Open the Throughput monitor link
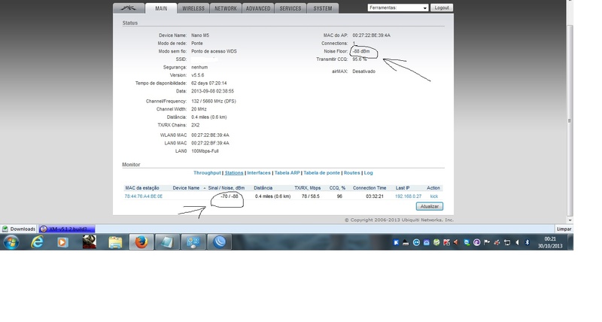The width and height of the screenshot is (602, 322). pos(207,173)
